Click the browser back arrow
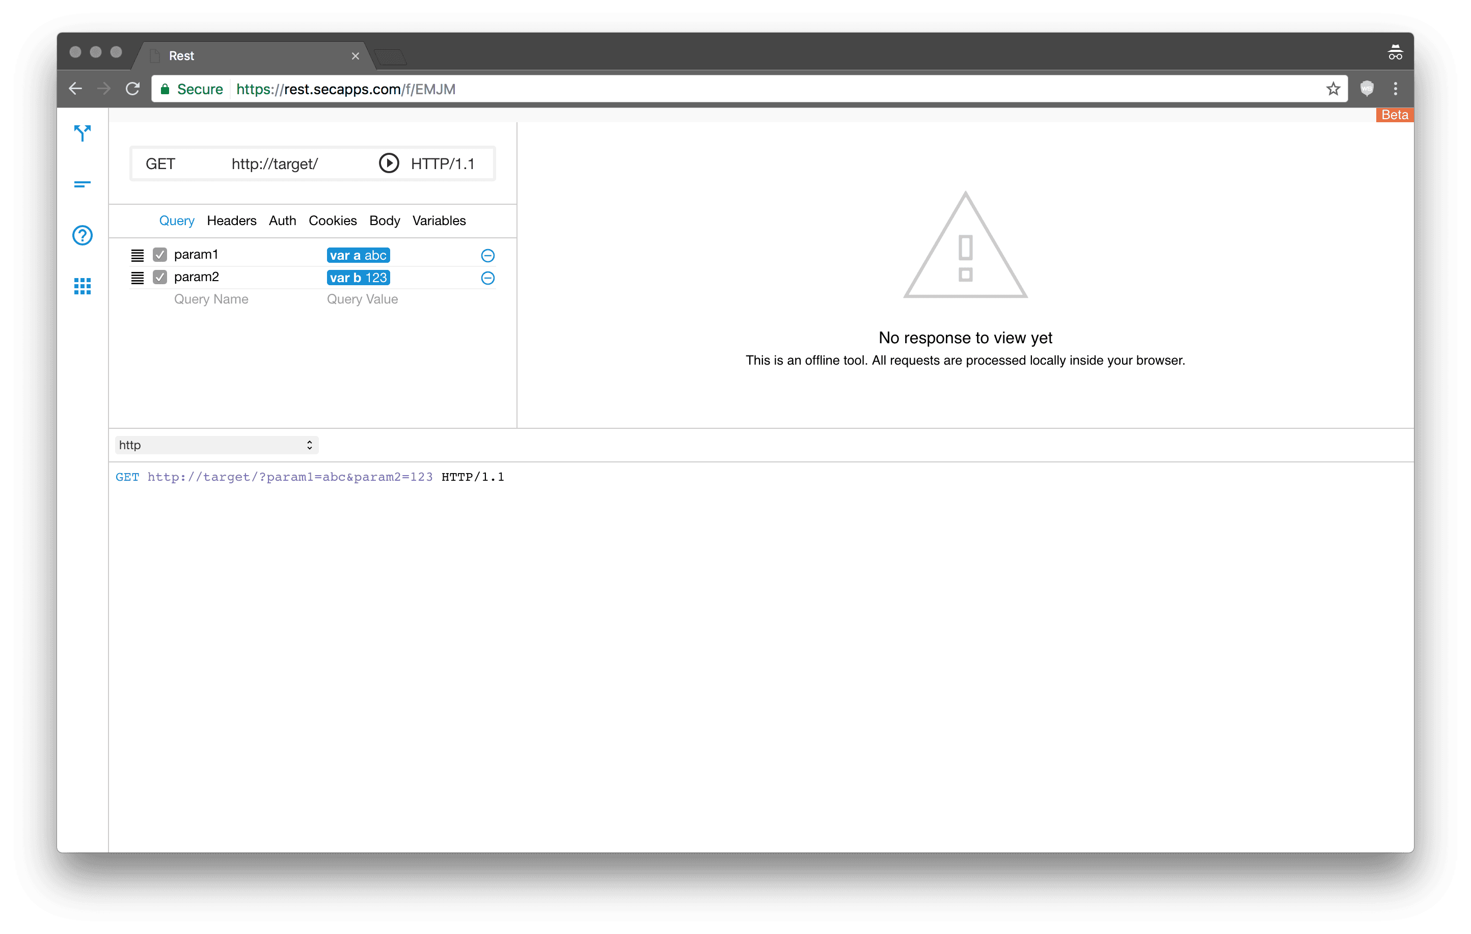Screen dimensions: 1471x934 76,89
